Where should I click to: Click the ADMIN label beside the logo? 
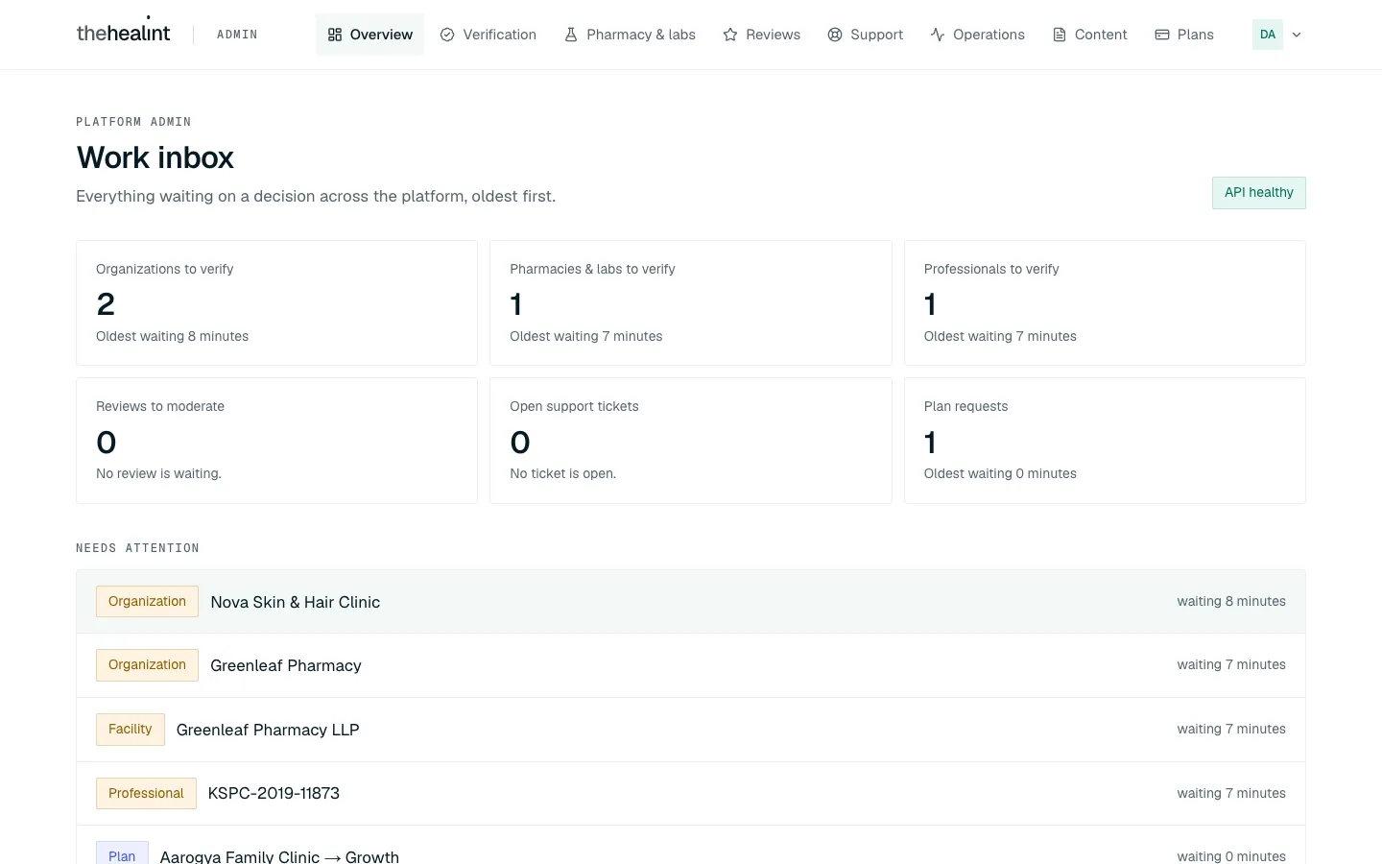pos(237,35)
